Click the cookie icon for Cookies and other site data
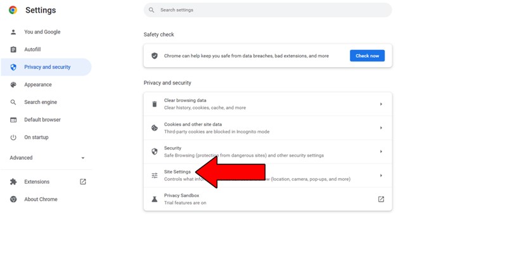 tap(155, 128)
